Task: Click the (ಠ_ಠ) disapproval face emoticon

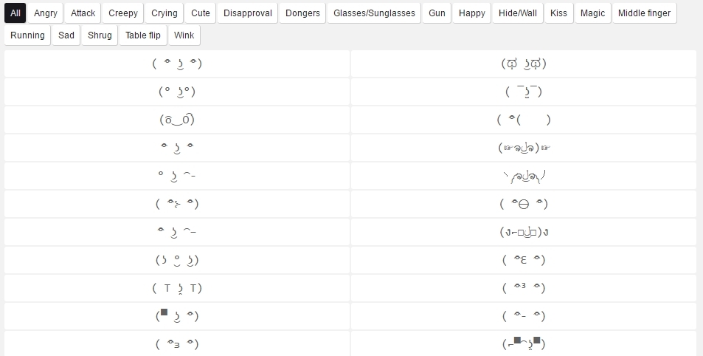Action: coord(177,120)
